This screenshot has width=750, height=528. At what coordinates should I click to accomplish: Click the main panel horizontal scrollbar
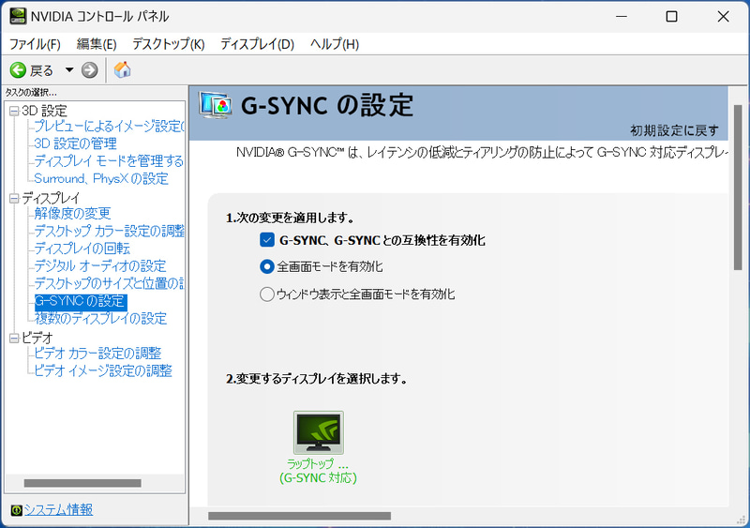coord(299,516)
